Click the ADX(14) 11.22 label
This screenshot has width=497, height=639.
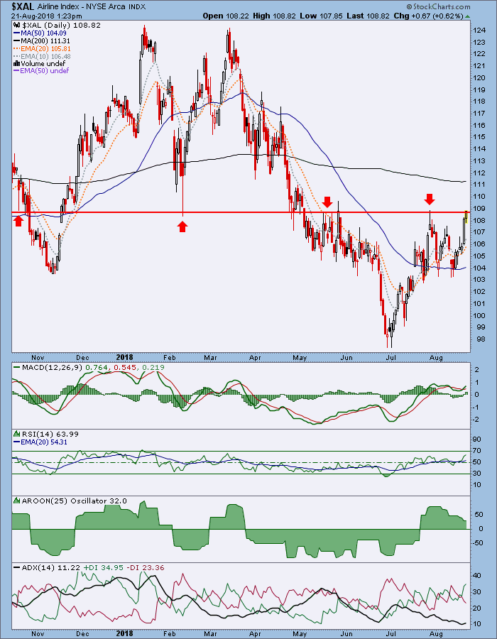pyautogui.click(x=50, y=567)
